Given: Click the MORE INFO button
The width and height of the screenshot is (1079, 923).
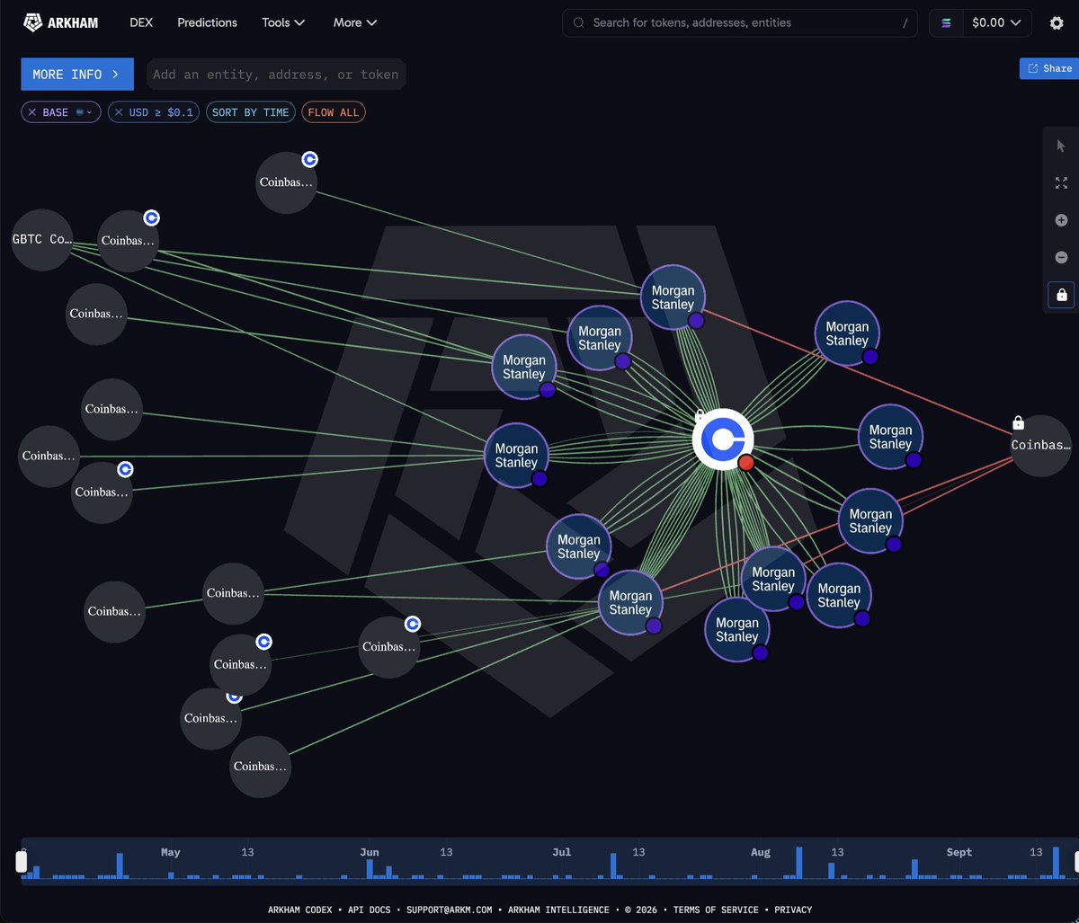Looking at the screenshot, I should 77,75.
